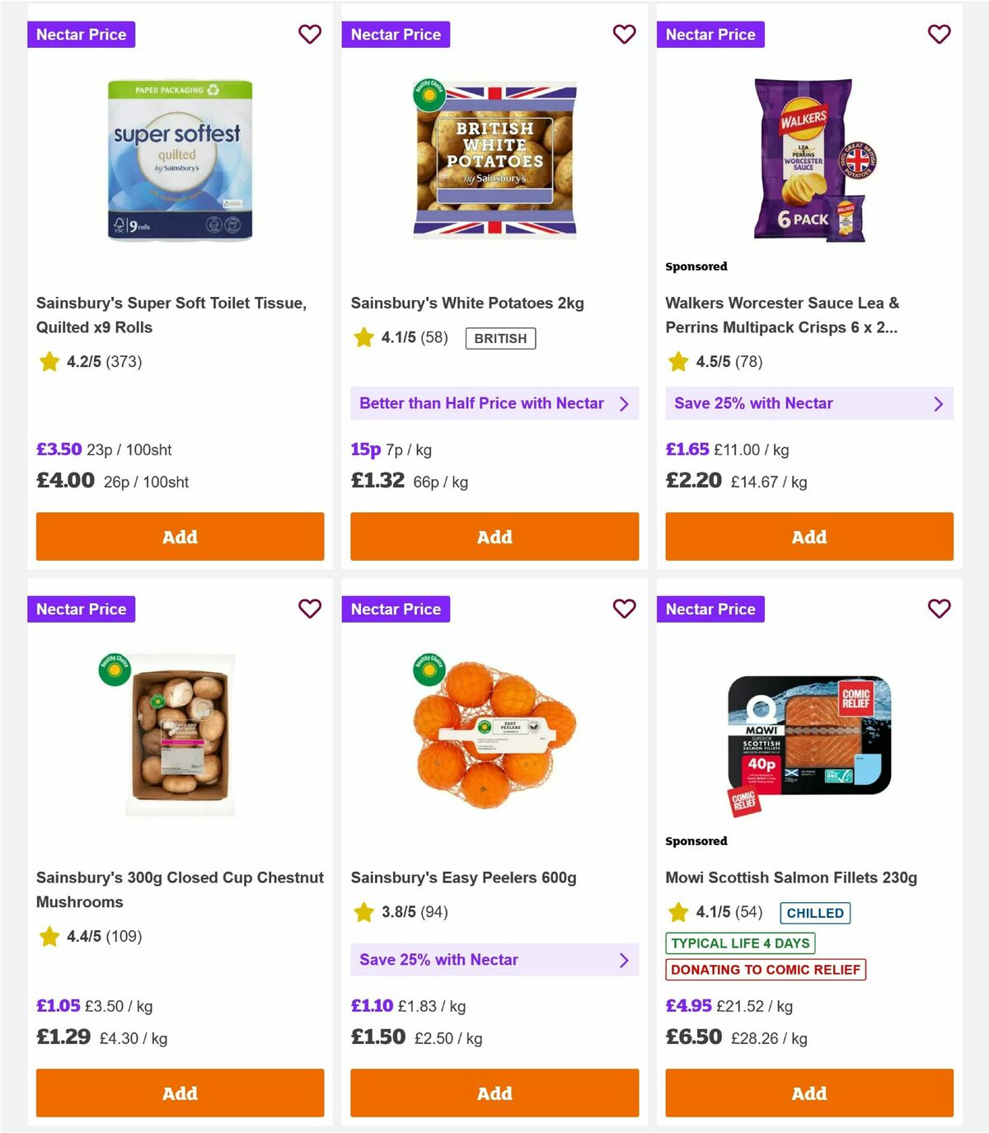Click the heart icon on Super Soft Toilet Tissue

[310, 35]
